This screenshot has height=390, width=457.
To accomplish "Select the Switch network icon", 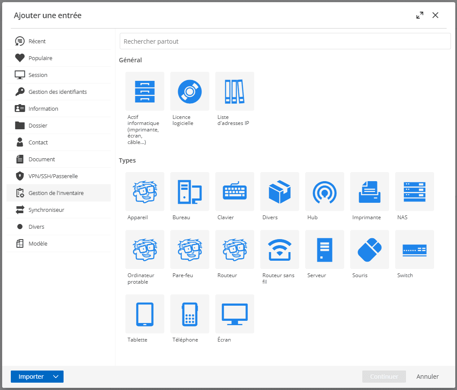I will point(414,249).
